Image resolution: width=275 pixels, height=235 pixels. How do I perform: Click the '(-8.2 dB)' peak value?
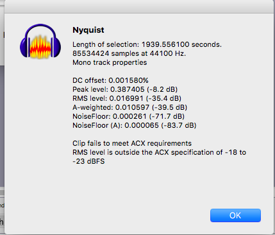[x=162, y=89]
